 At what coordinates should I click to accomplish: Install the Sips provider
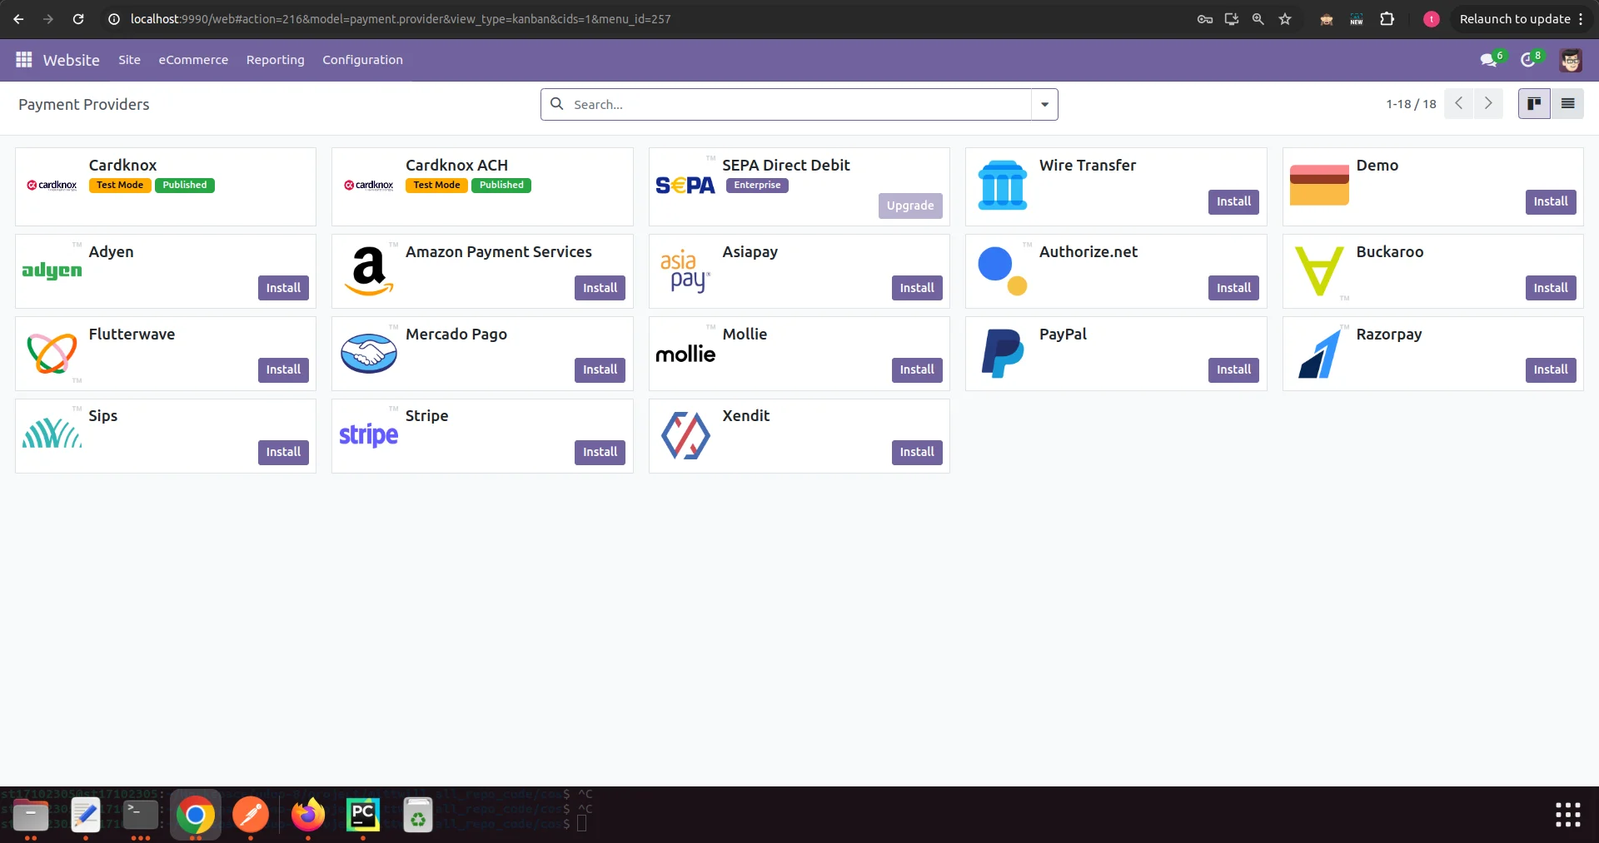tap(283, 452)
